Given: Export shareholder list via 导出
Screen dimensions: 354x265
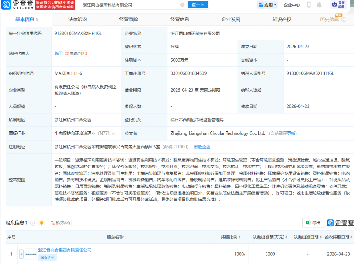Looking at the screenshot, I should click(313, 223).
